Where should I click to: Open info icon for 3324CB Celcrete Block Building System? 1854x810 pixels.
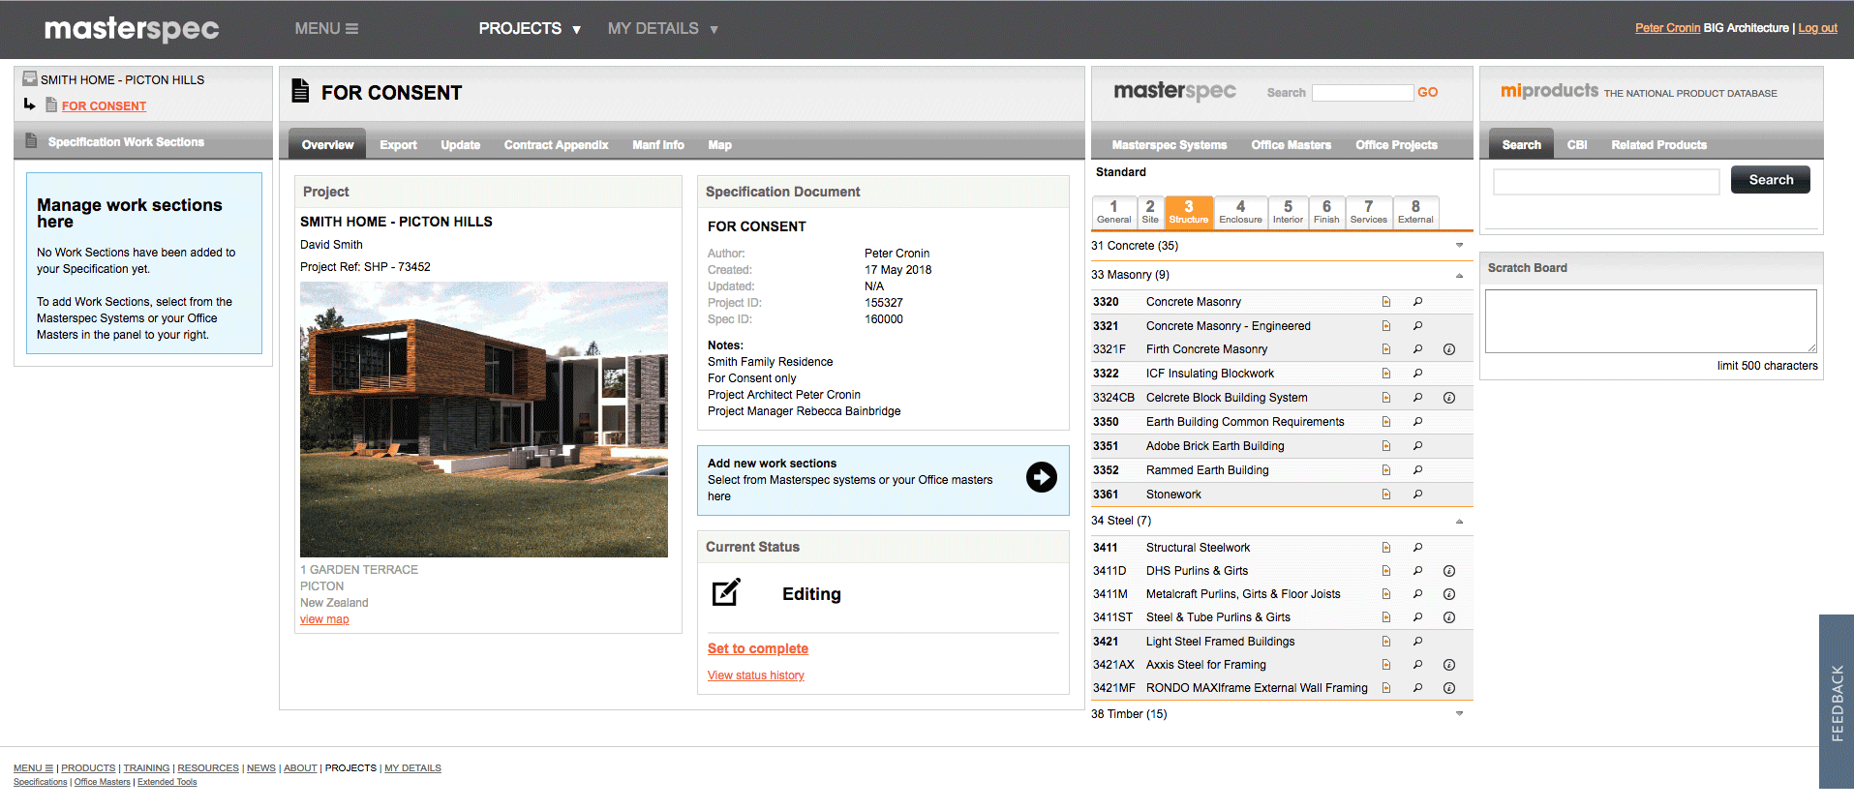1448,398
